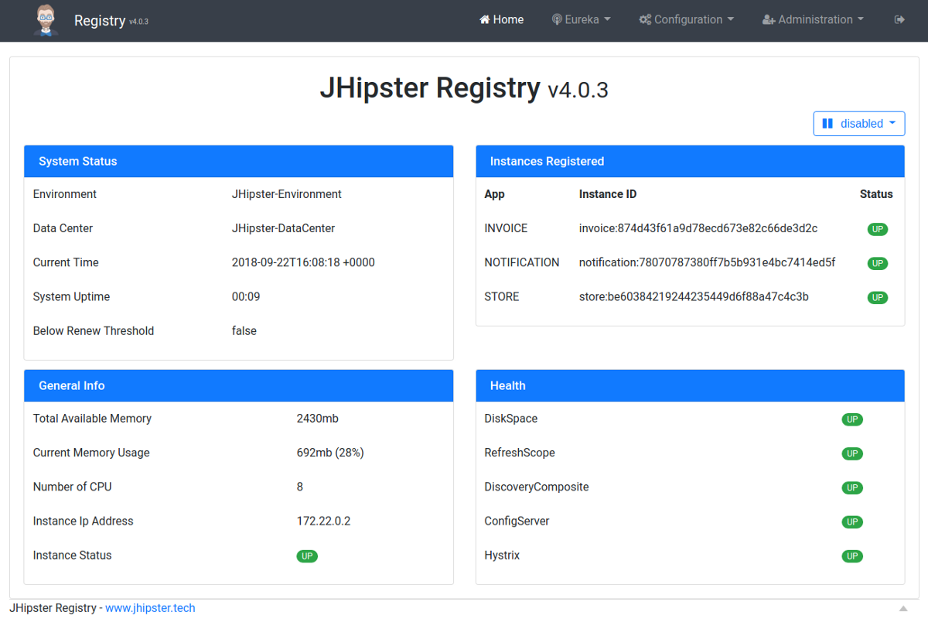Click UP badge for INVOICE instance
928x619 pixels.
(877, 230)
